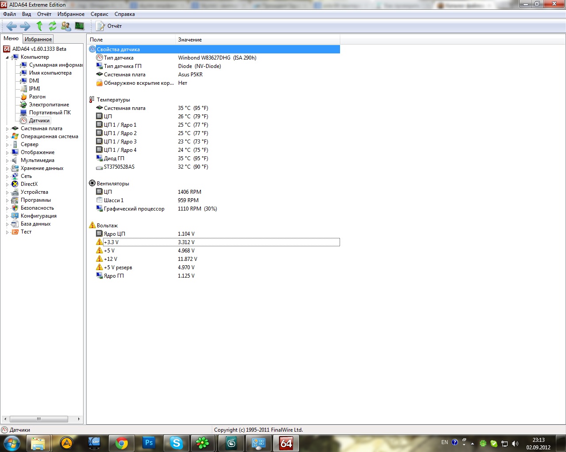The width and height of the screenshot is (566, 452).
Task: Click the Конфигурация icon in the tree
Action: click(x=15, y=216)
